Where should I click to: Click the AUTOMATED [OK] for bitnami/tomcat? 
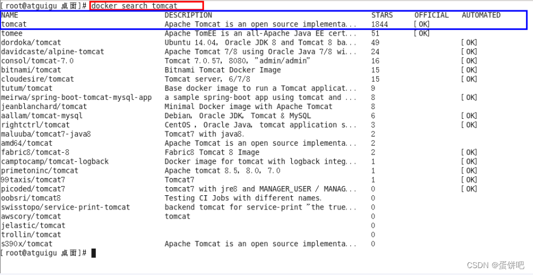pyautogui.click(x=469, y=71)
